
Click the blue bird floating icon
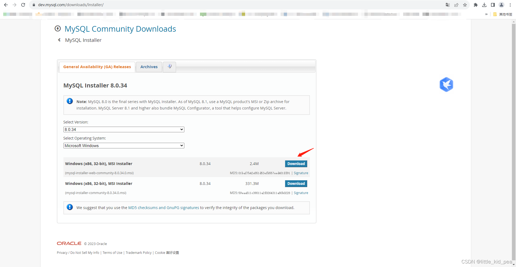tap(446, 85)
